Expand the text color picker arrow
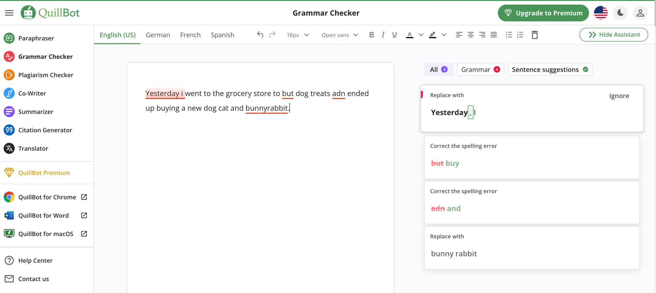Screen dimensions: 656x293 tap(421, 35)
